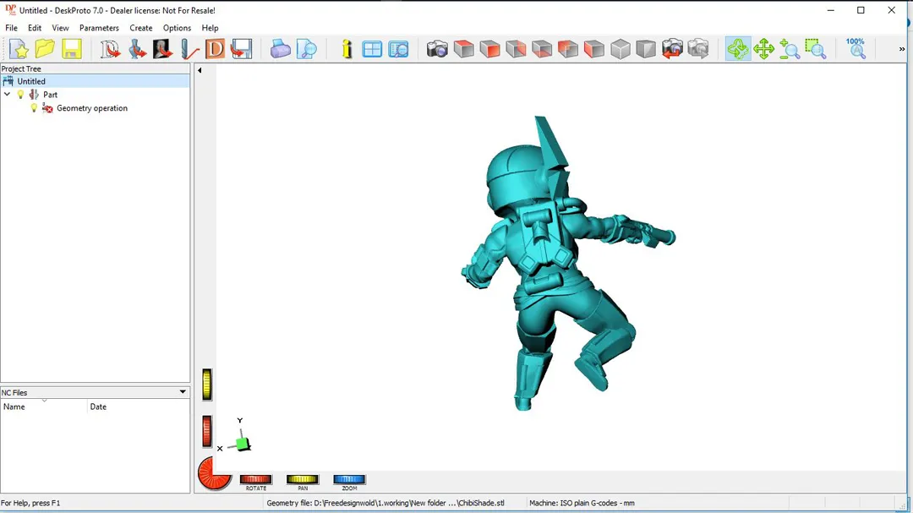Image resolution: width=913 pixels, height=513 pixels.
Task: Collapse the Part tree node
Action: (x=8, y=95)
